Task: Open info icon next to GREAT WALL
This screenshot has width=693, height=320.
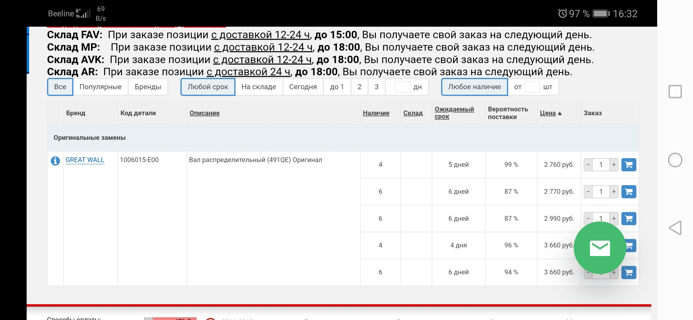Action: [x=55, y=161]
